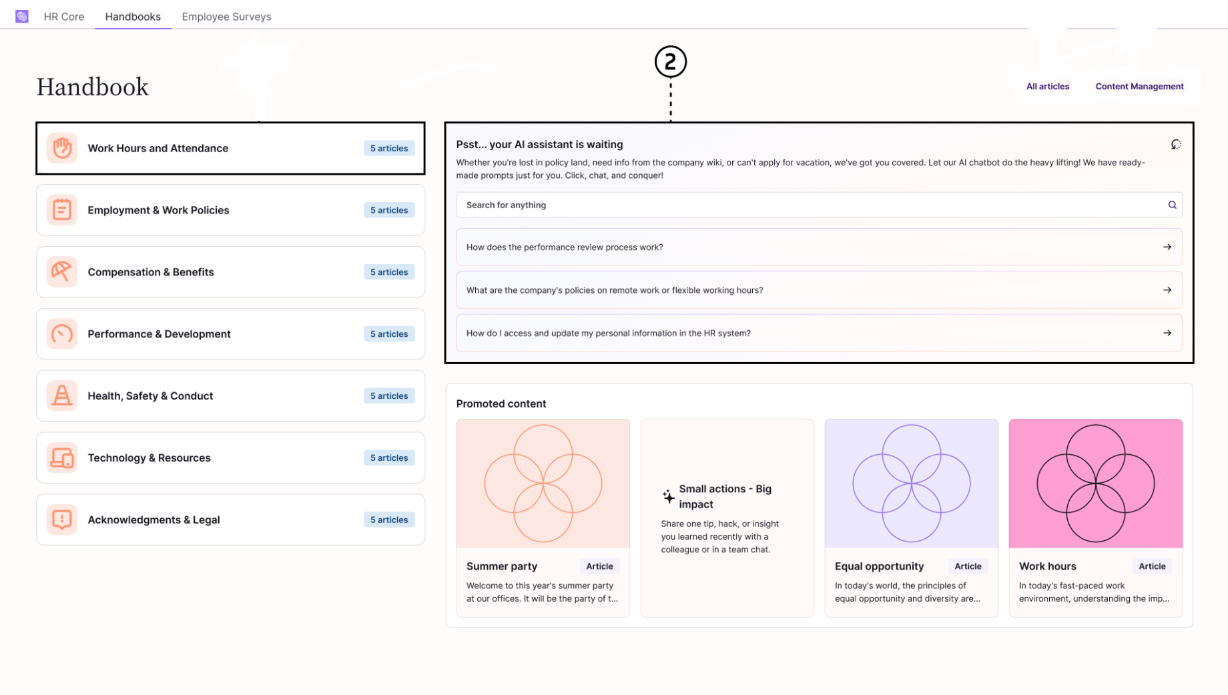The height and width of the screenshot is (695, 1228).
Task: Open the Technology & Resources category
Action: (230, 458)
